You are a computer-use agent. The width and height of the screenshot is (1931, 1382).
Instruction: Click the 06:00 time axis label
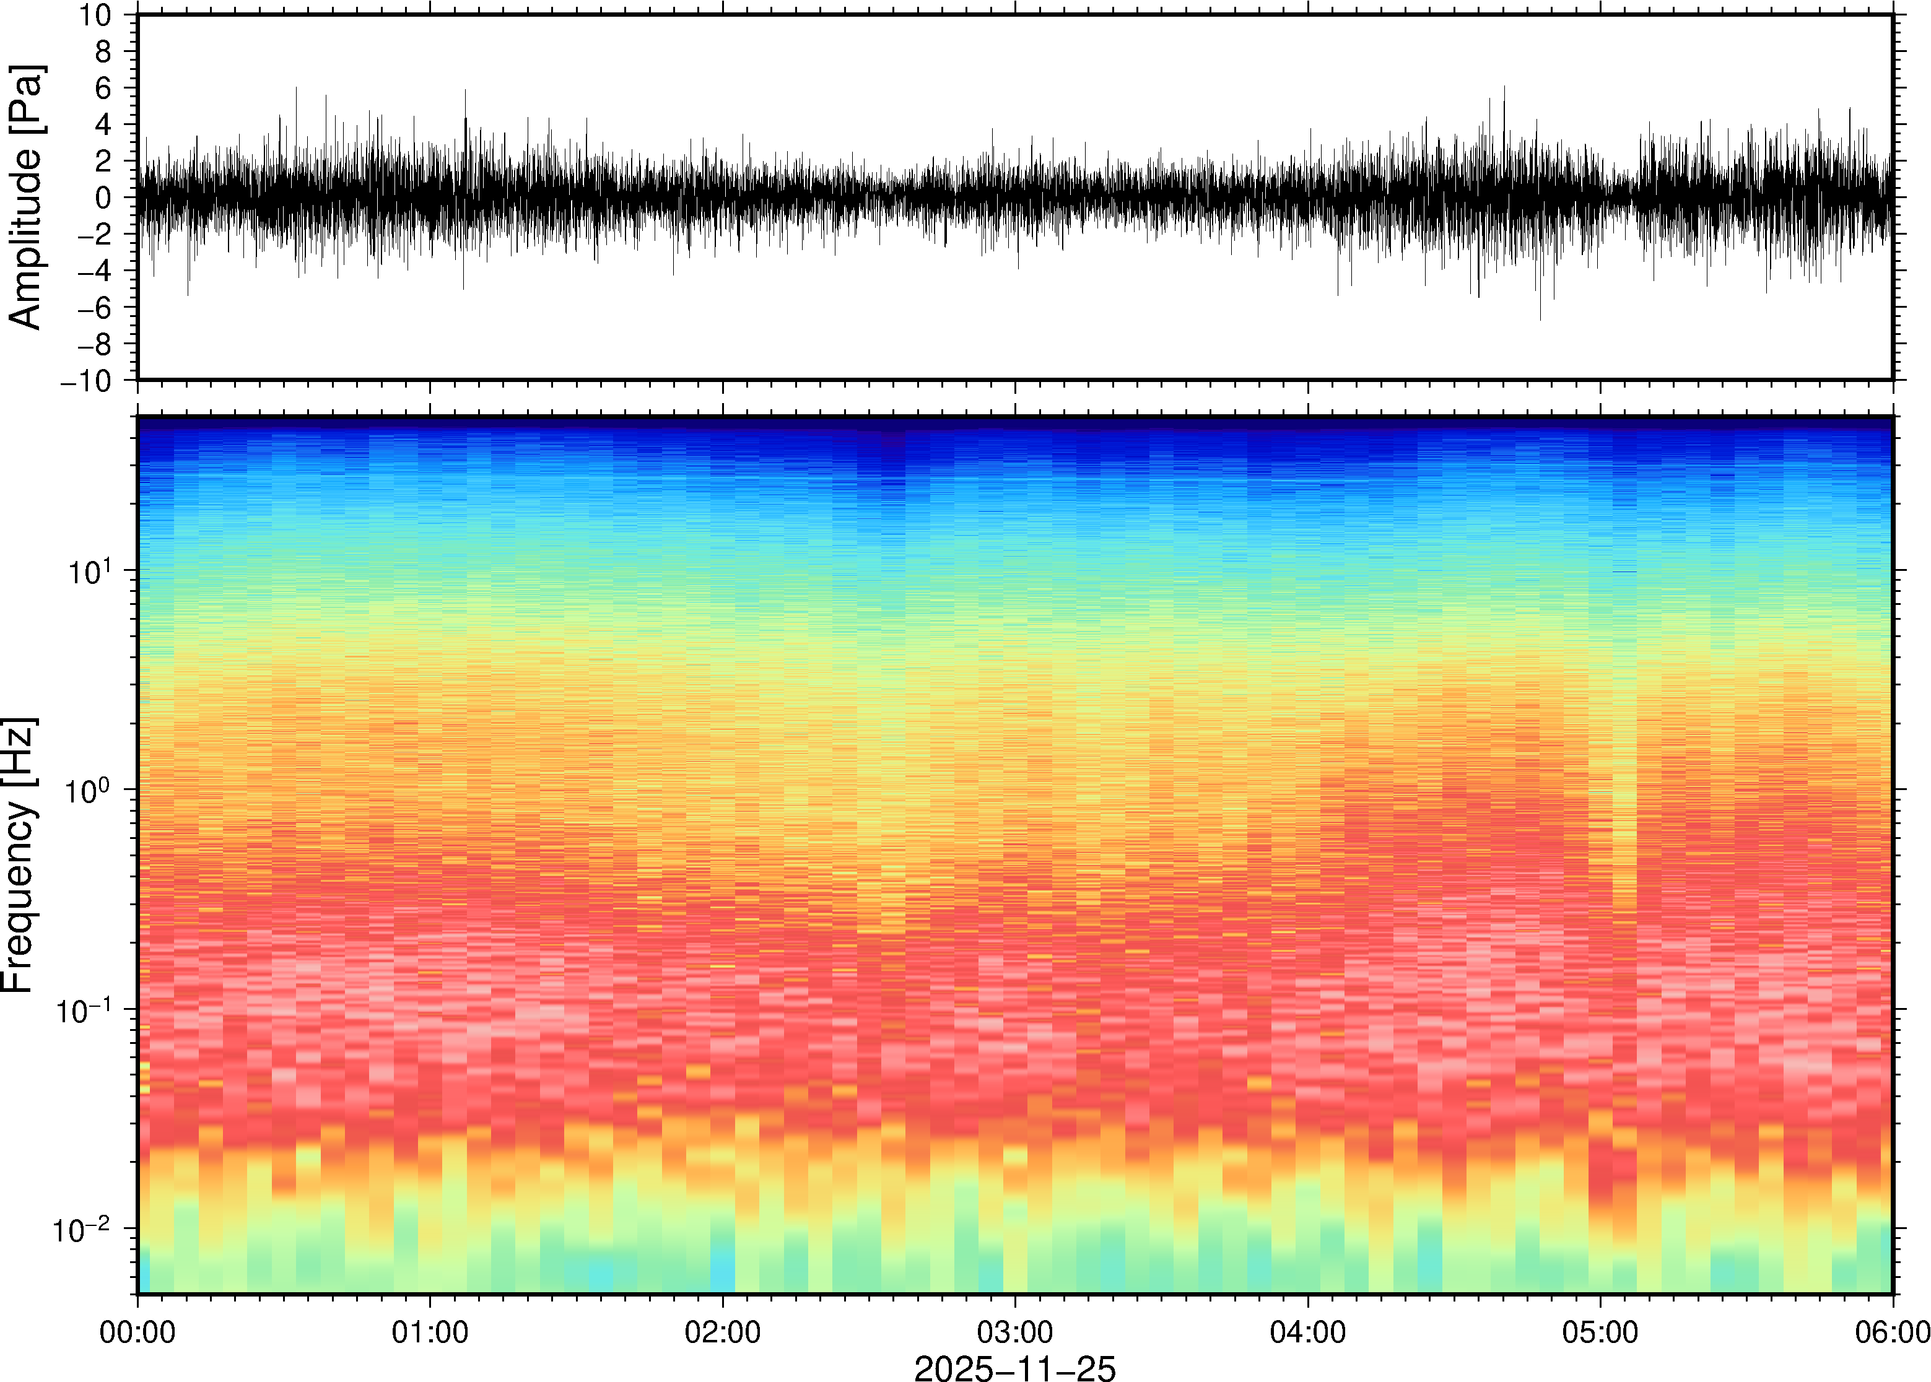[x=1892, y=1332]
